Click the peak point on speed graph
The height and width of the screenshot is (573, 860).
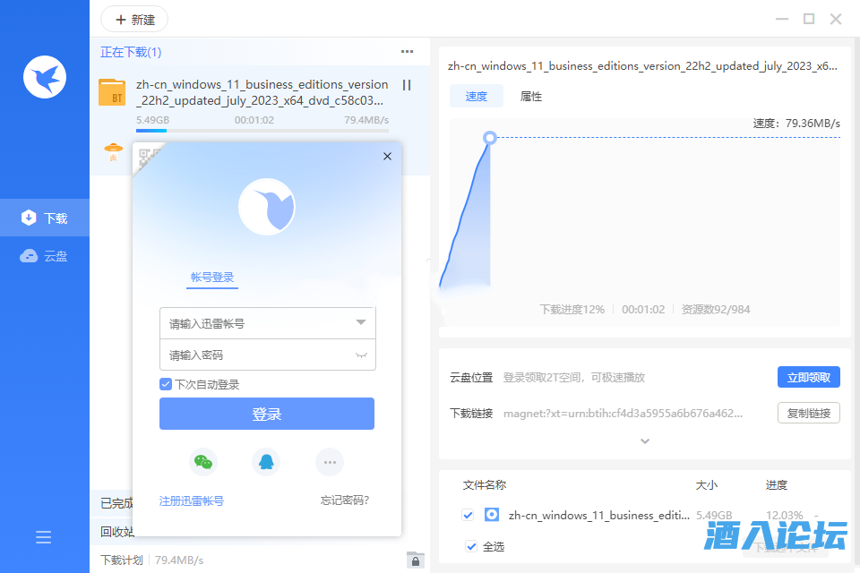point(490,138)
